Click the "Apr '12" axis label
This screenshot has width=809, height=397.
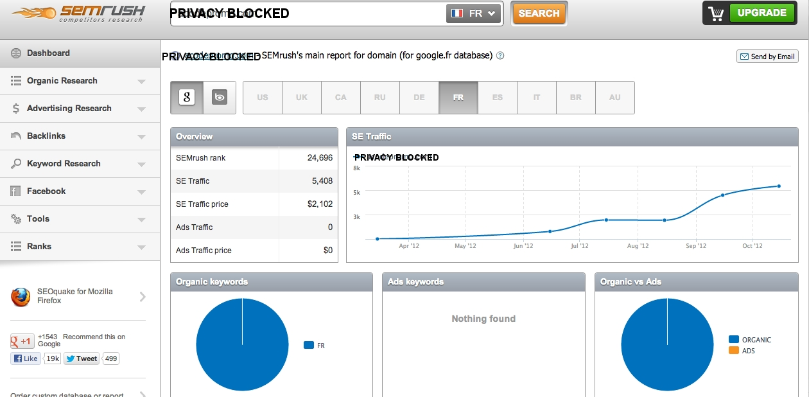click(x=409, y=246)
